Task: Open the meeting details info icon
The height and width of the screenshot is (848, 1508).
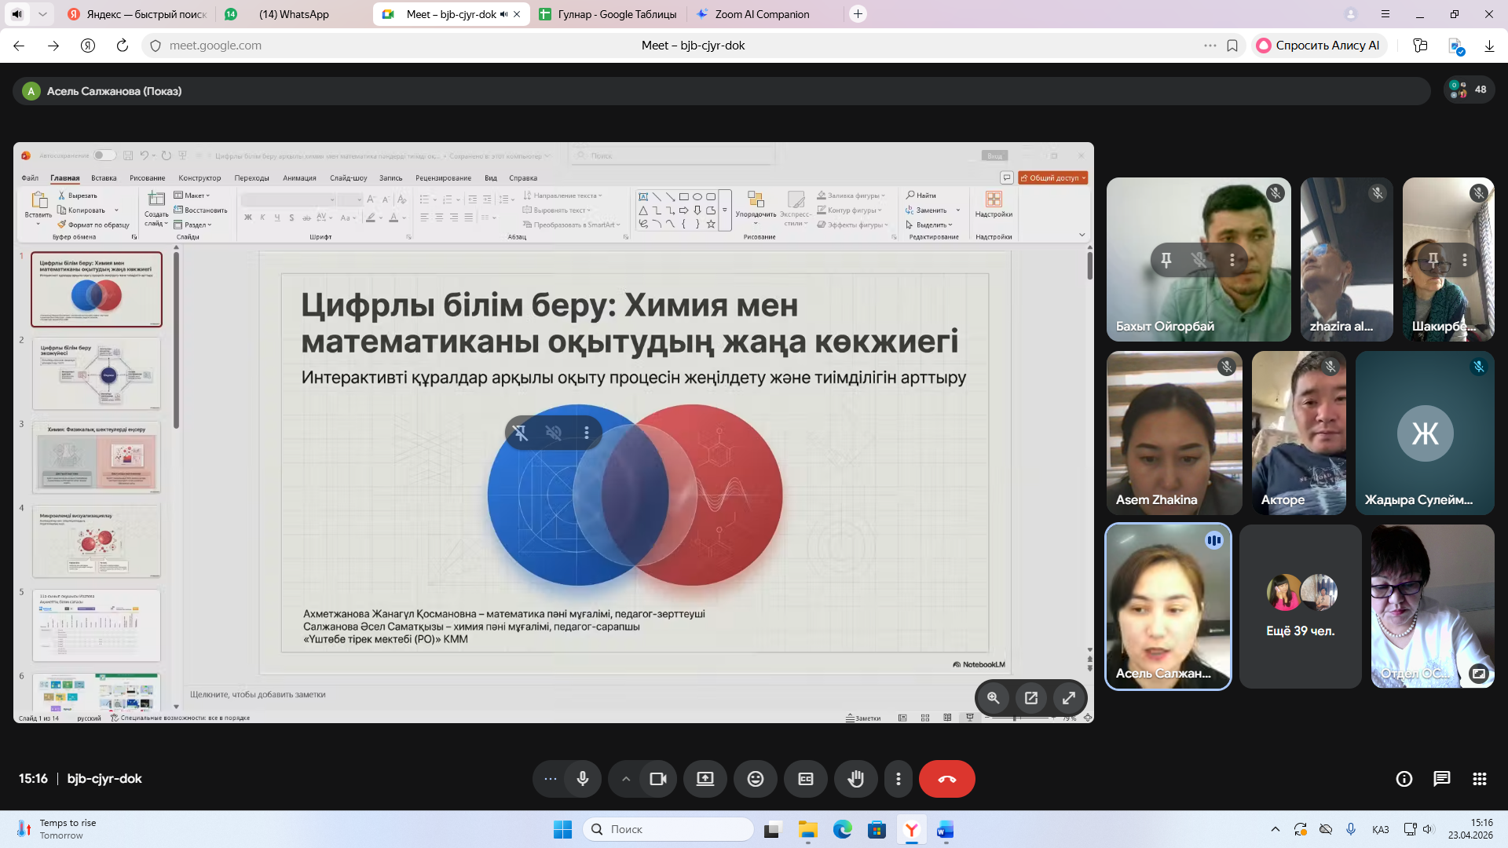Action: coord(1404,779)
